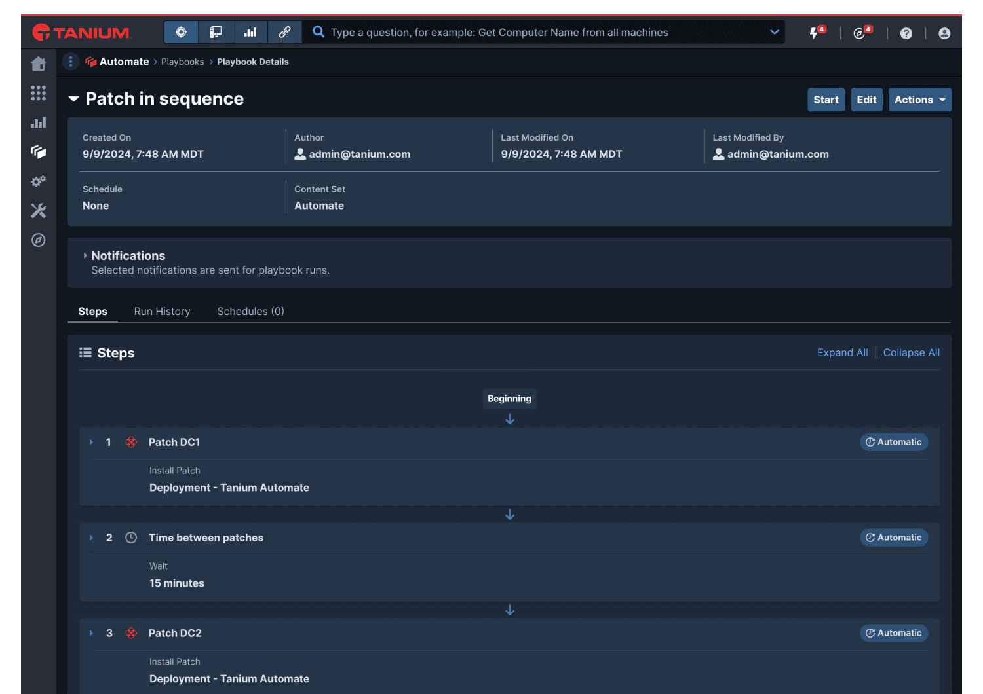Viewport: 983px width, 694px height.
Task: Open the reporting chart icon in the sidebar
Action: [x=39, y=122]
